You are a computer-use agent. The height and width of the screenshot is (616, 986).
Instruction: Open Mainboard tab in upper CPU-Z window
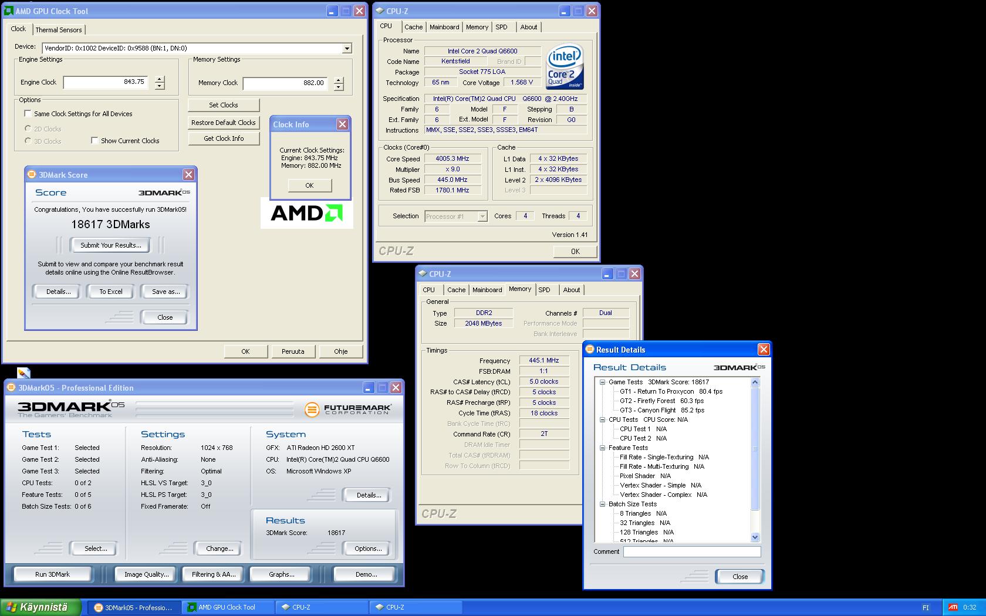pyautogui.click(x=444, y=27)
